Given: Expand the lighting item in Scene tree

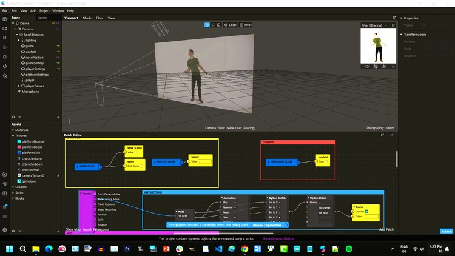Looking at the screenshot, I should click(19, 40).
